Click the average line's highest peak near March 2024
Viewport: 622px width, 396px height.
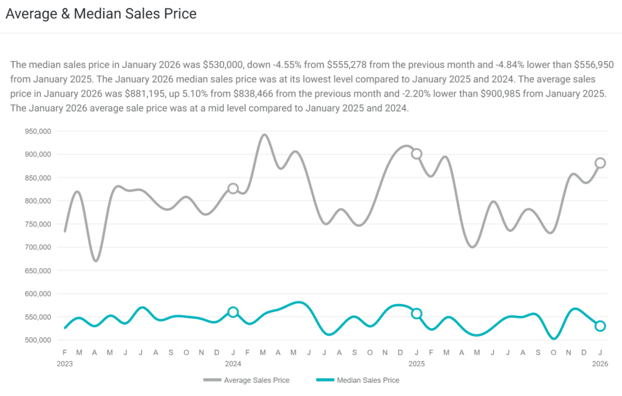pos(264,135)
